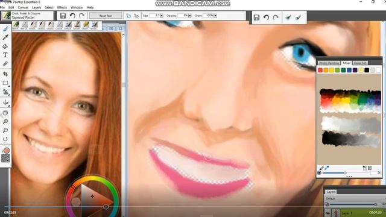Screen dimensions: 386x217
Task: Switch to the Mixer tab
Action: point(347,63)
